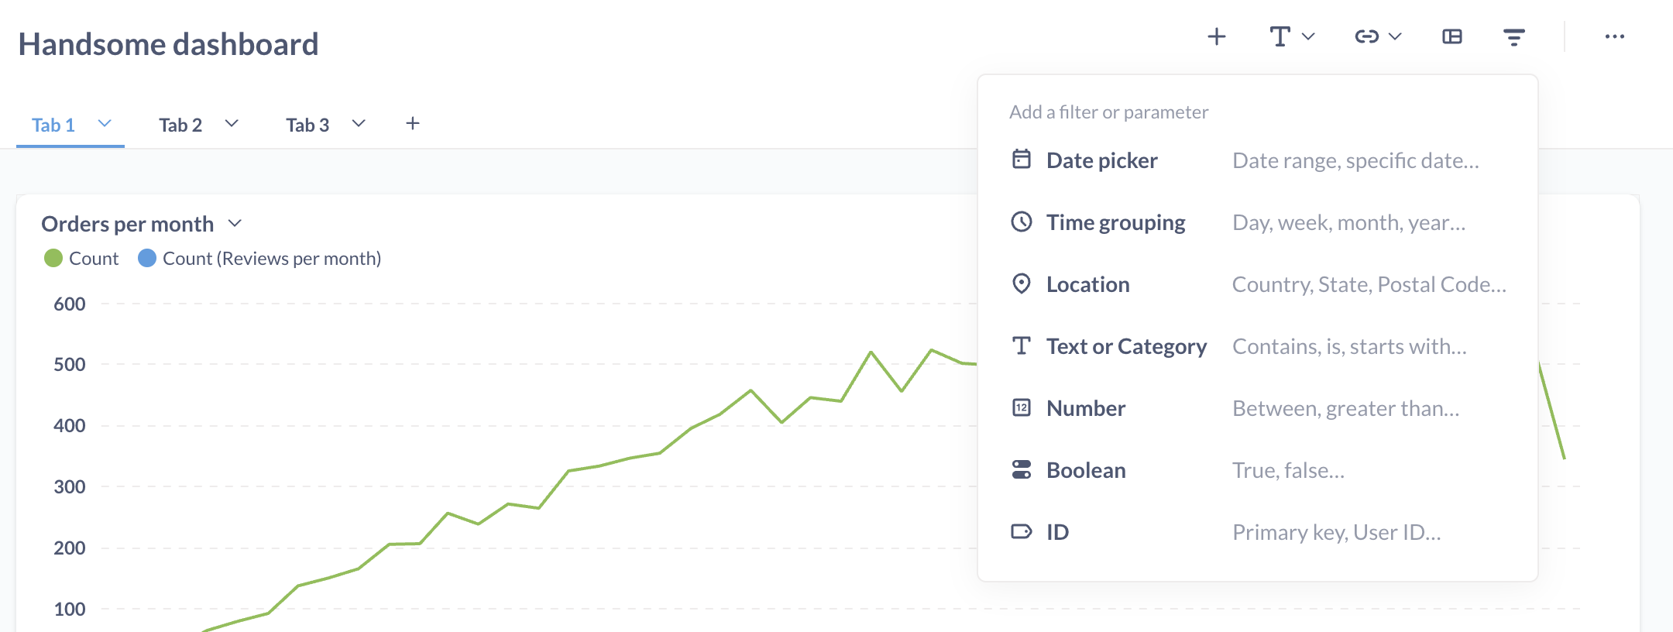Add a new dashboard tab

tap(413, 123)
